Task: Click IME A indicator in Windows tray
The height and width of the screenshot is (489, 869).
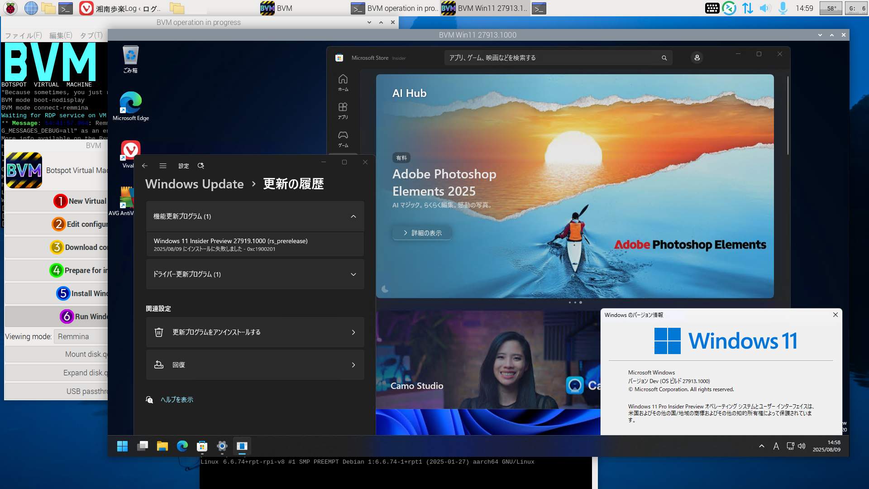Action: coord(776,446)
